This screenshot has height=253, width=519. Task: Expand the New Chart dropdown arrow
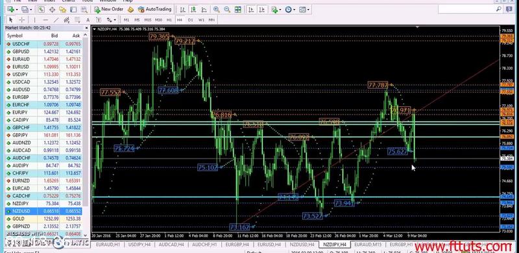click(16, 10)
